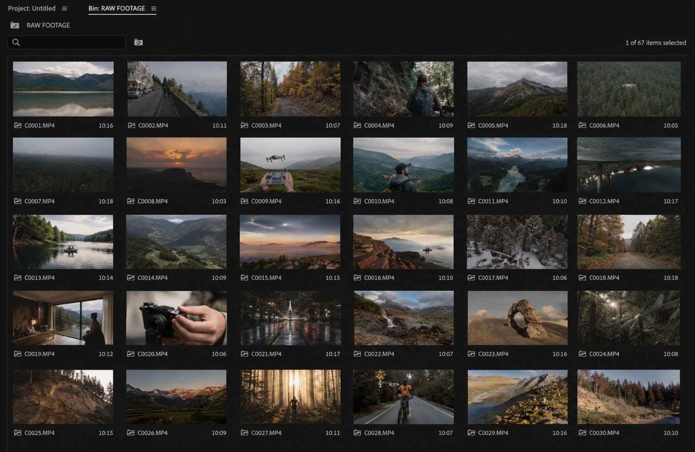Click the C0003.MP4 file name
This screenshot has height=452, width=695.
tap(266, 126)
